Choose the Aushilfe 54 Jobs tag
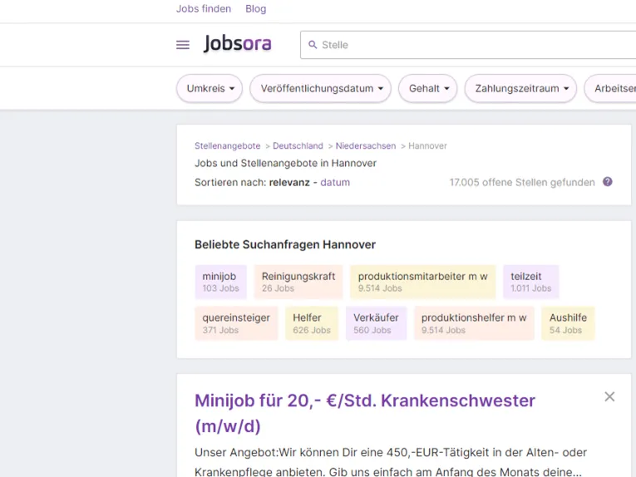Viewport: 636px width, 477px height. tap(568, 323)
